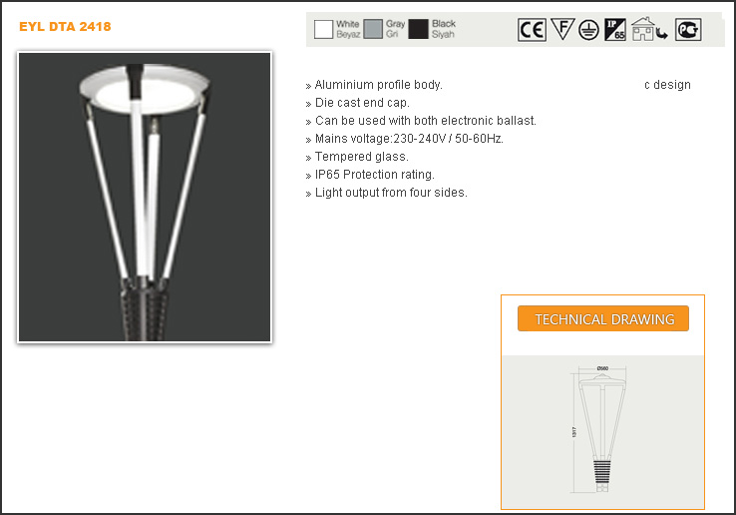736x515 pixels.
Task: Click the IP65 protection rating icon
Action: (x=615, y=30)
